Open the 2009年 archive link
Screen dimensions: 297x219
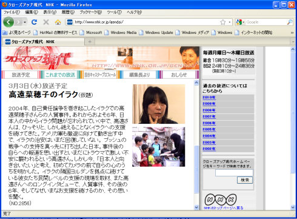click(x=209, y=104)
